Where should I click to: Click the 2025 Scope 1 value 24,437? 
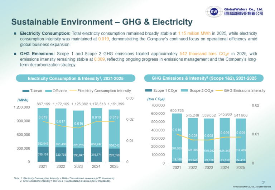(241, 160)
